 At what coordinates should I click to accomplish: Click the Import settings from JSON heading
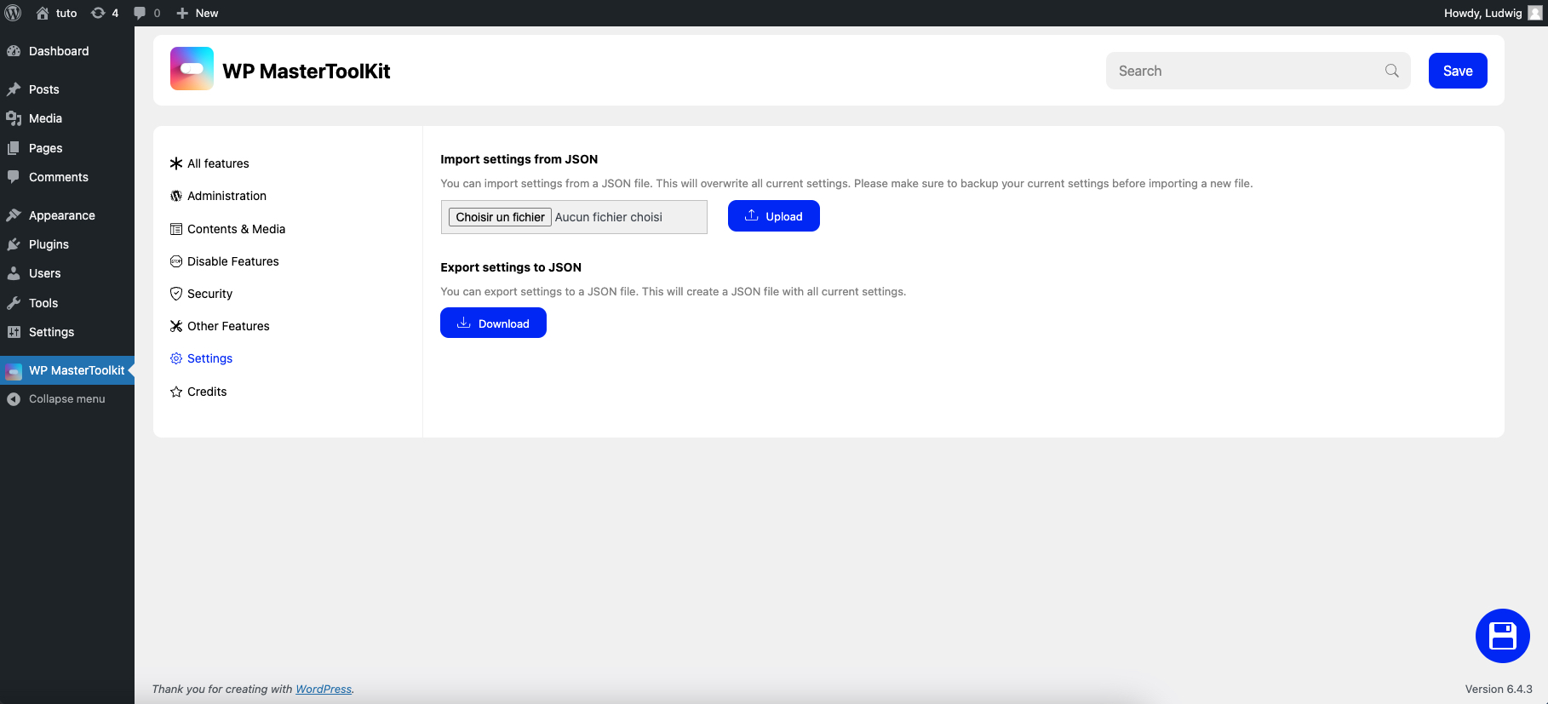coord(519,159)
